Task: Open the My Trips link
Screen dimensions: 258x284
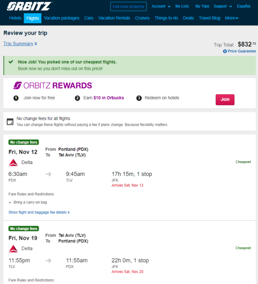Action: [202, 6]
